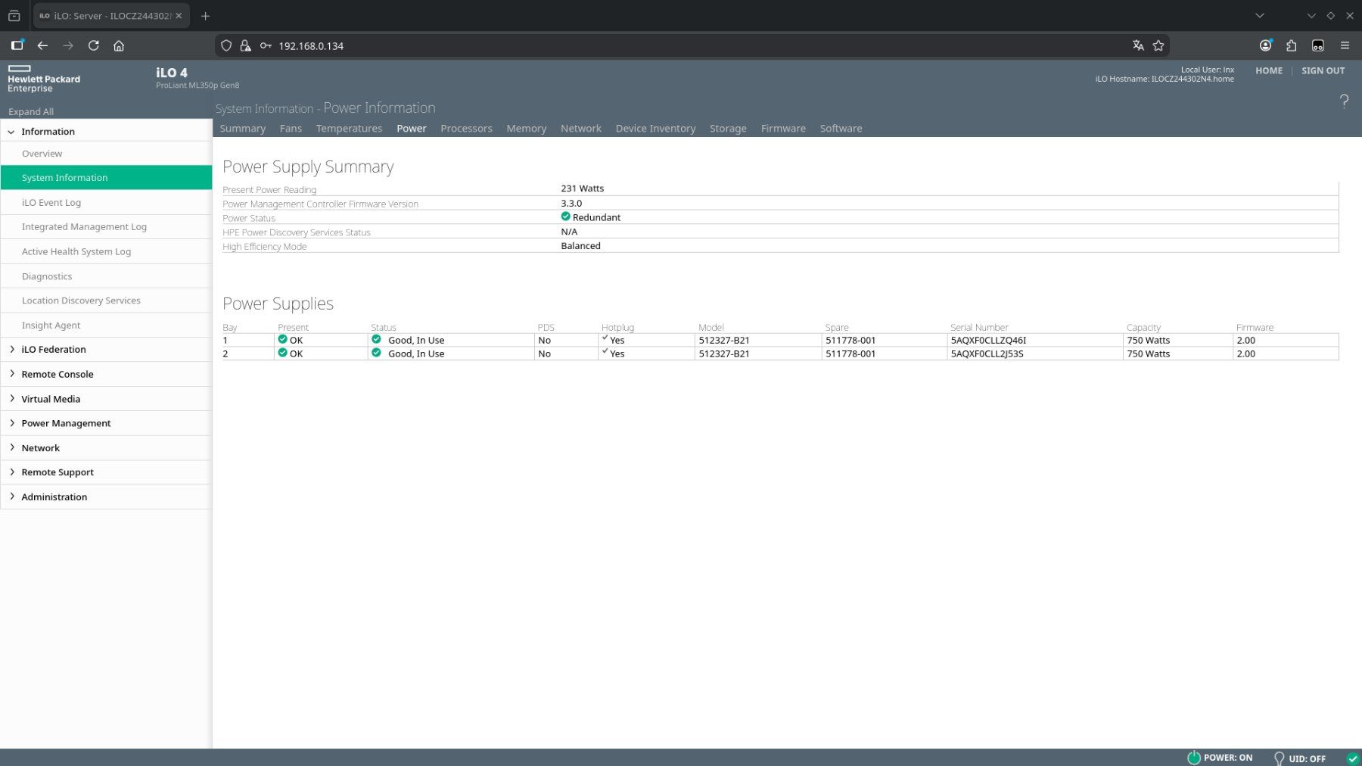Click green Redundant power status icon

(x=565, y=216)
